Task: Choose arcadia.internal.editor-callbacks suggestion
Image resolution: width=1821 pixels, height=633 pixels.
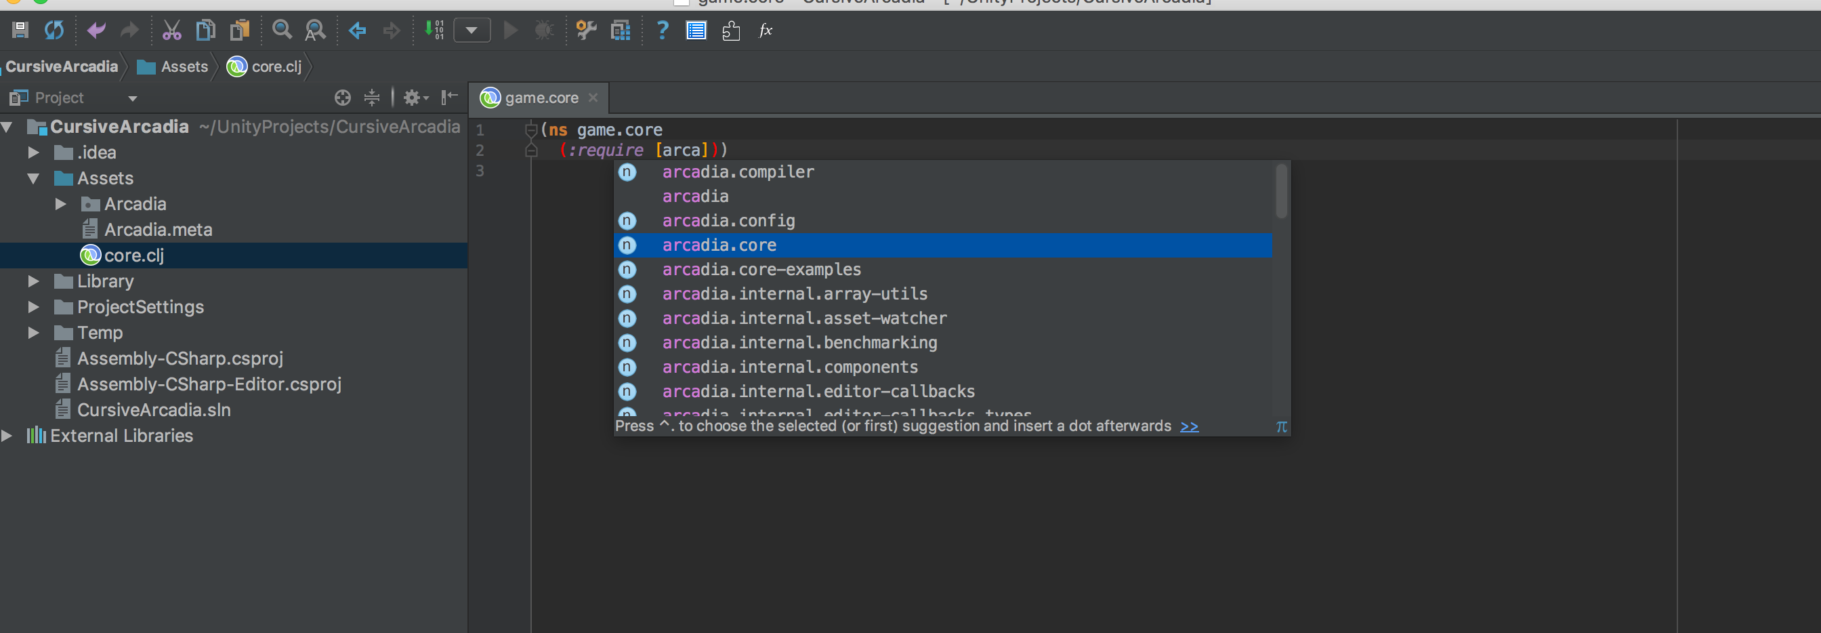Action: click(x=943, y=391)
